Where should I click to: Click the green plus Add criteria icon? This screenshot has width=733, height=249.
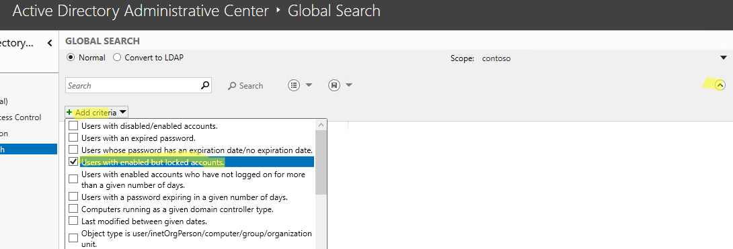tap(69, 112)
